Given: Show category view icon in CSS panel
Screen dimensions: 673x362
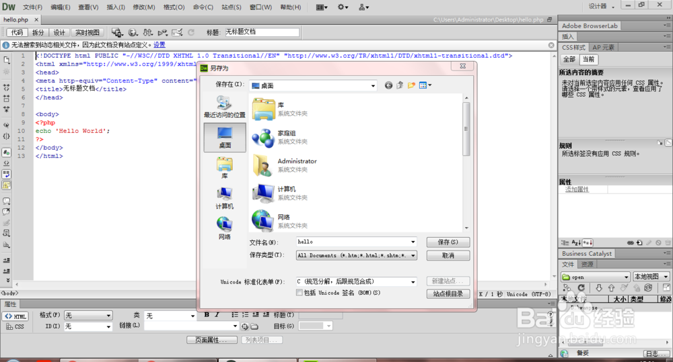Looking at the screenshot, I should coord(565,243).
